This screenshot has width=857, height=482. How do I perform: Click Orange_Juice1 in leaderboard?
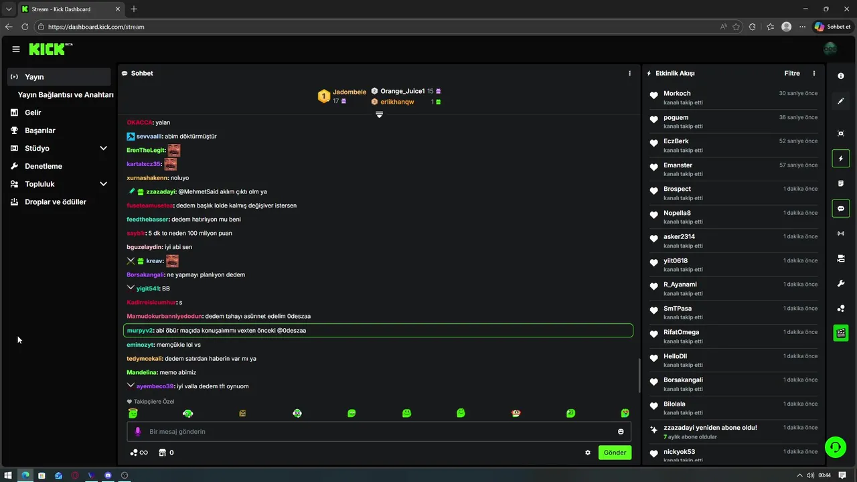point(402,91)
